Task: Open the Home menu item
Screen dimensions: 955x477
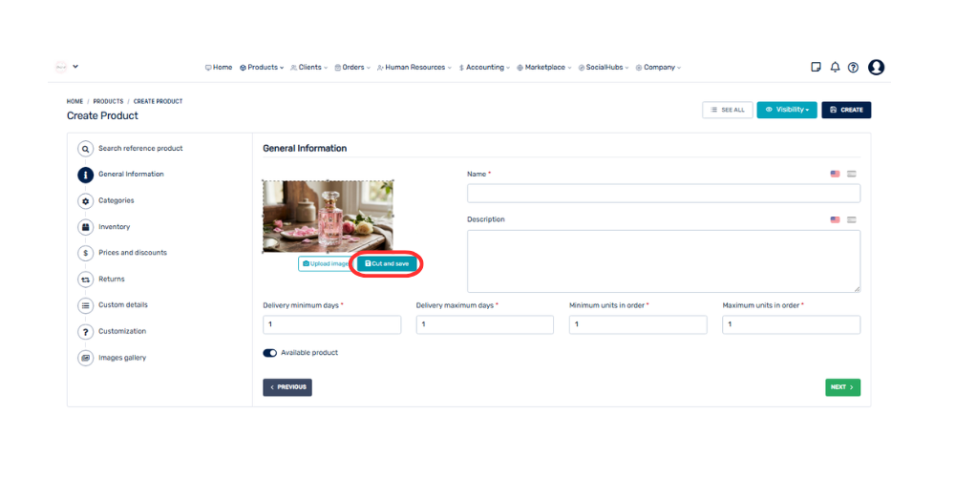Action: [219, 68]
